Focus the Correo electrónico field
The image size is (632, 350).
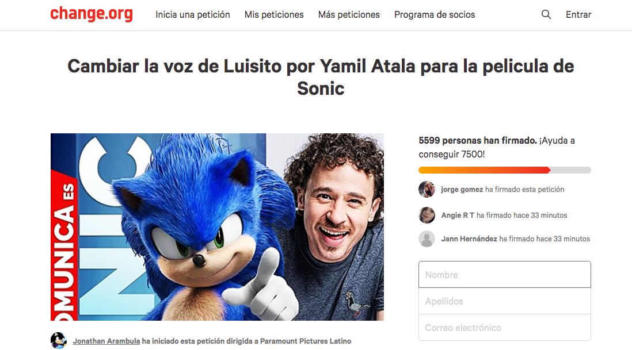click(x=505, y=328)
